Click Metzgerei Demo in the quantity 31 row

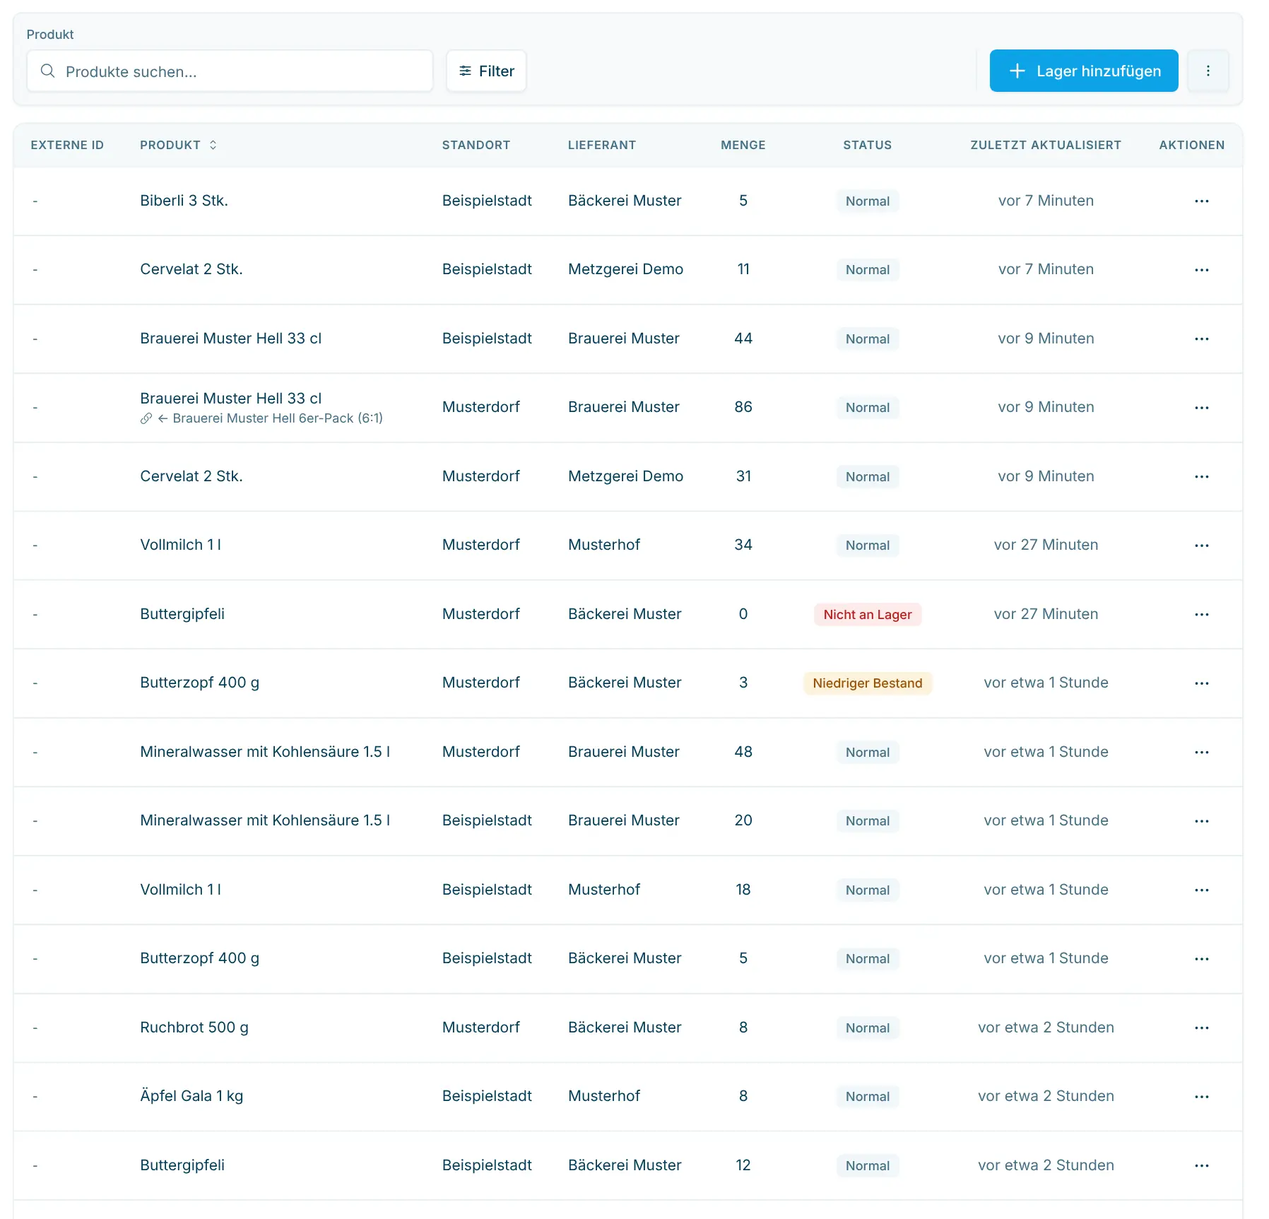coord(626,476)
